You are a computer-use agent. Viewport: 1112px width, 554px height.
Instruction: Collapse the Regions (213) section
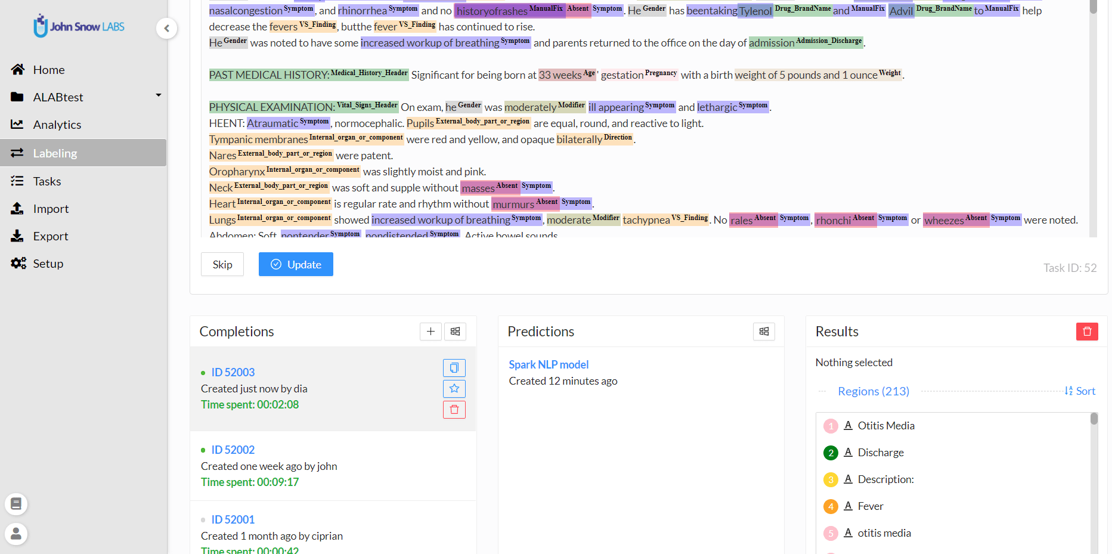873,391
